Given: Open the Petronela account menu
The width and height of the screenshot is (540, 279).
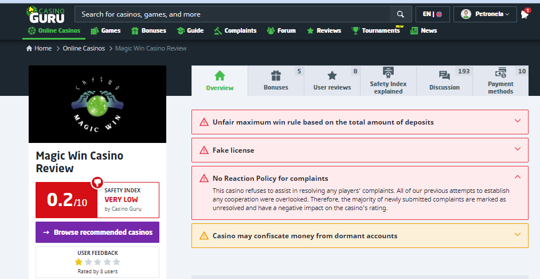Looking at the screenshot, I should [x=485, y=14].
